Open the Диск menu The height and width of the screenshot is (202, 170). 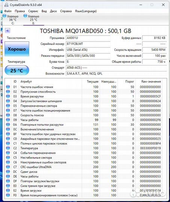[x=53, y=11]
